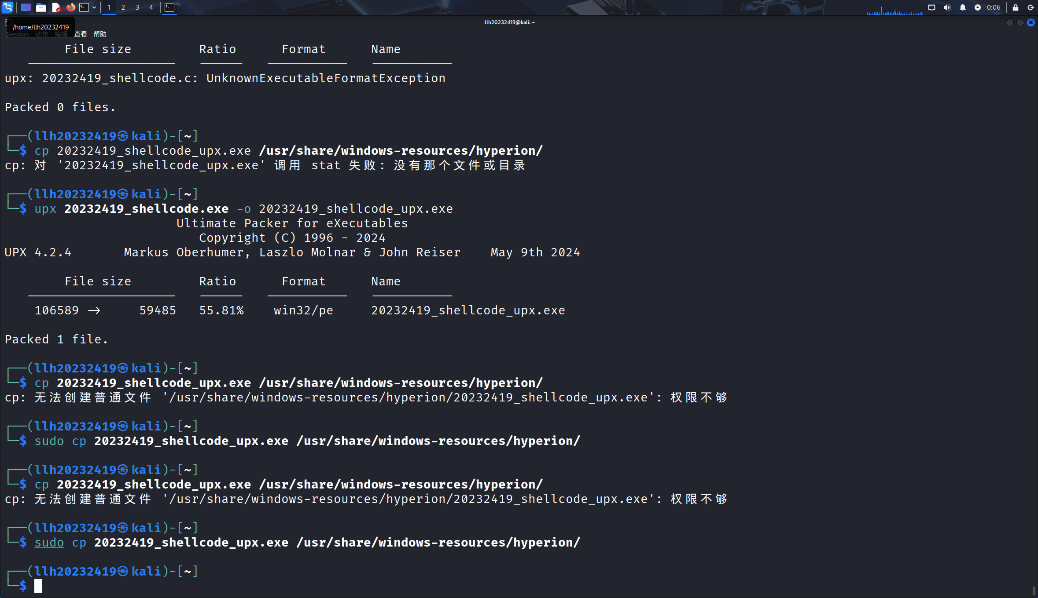Open the file manager launcher
This screenshot has height=598, width=1038.
pyautogui.click(x=41, y=7)
